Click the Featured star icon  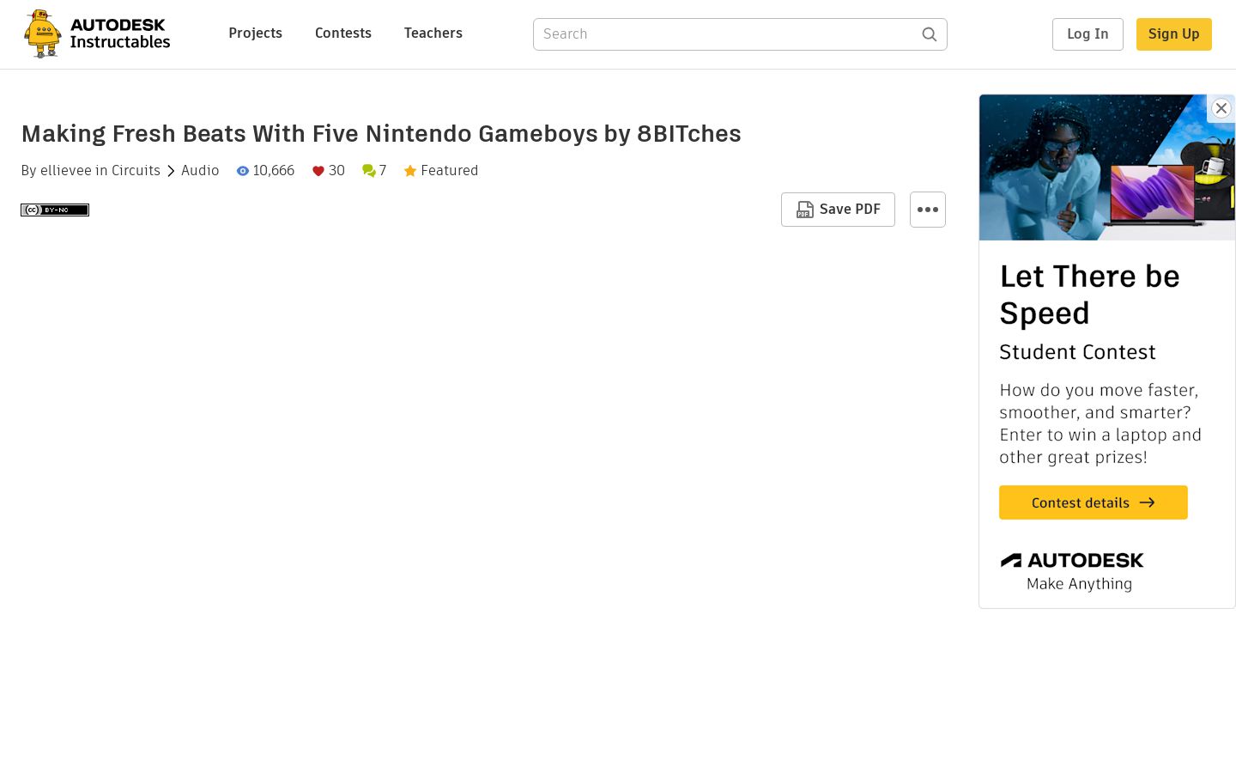pyautogui.click(x=410, y=171)
